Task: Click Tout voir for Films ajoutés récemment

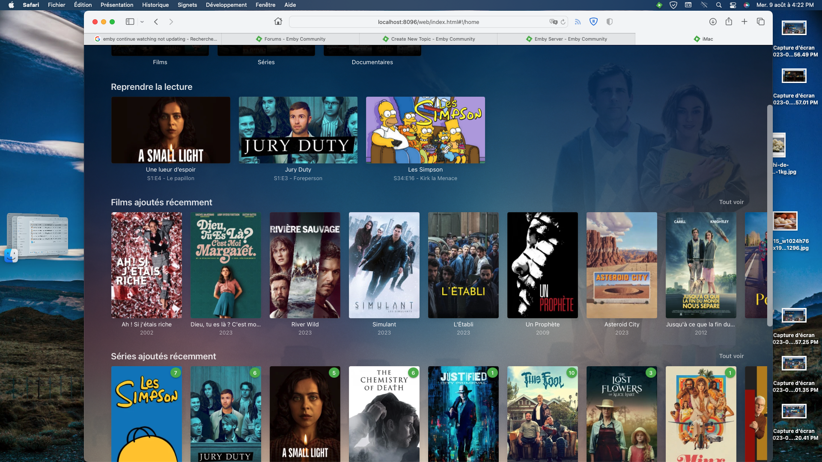Action: coord(731,202)
